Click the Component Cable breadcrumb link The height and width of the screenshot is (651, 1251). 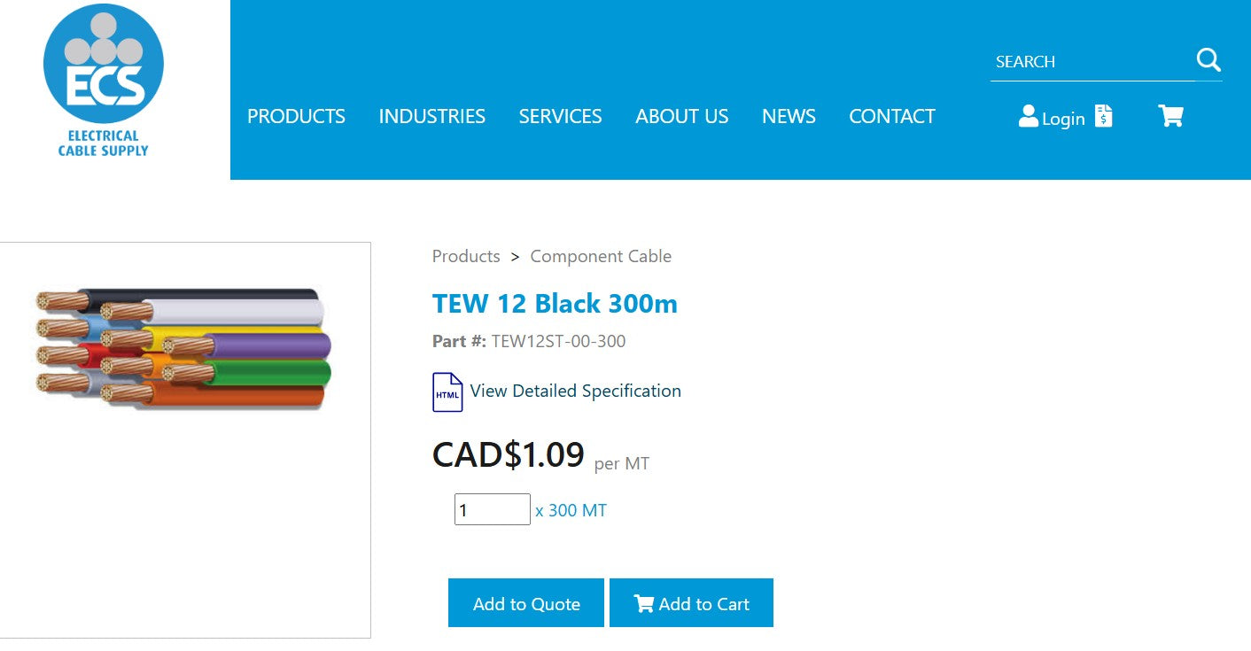[601, 256]
